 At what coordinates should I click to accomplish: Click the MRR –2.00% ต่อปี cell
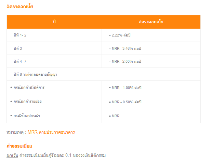tap(125, 61)
